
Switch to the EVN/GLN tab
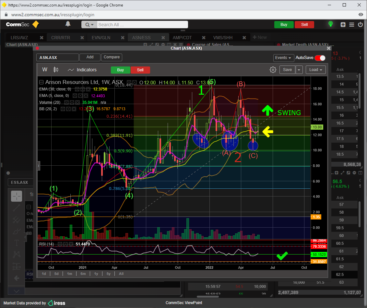pos(101,38)
